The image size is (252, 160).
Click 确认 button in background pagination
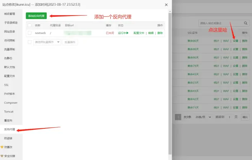(x=245, y=117)
